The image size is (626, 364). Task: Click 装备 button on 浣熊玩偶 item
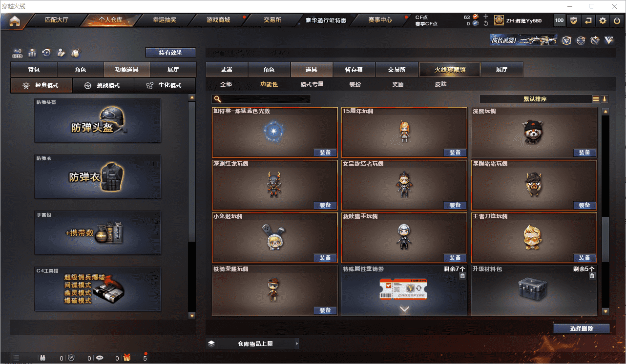584,153
